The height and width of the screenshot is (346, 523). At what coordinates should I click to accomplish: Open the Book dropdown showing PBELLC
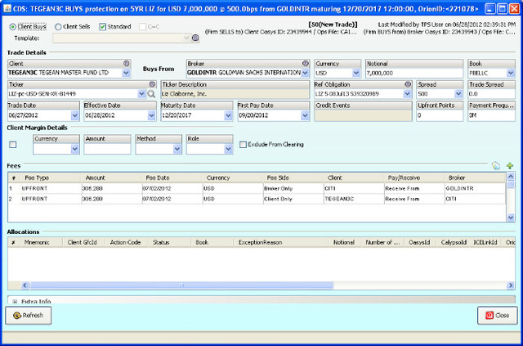coord(511,73)
